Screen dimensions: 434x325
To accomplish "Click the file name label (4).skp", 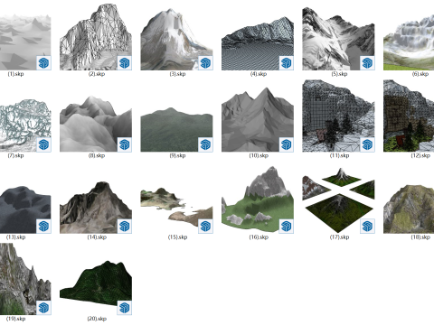I will [259, 74].
